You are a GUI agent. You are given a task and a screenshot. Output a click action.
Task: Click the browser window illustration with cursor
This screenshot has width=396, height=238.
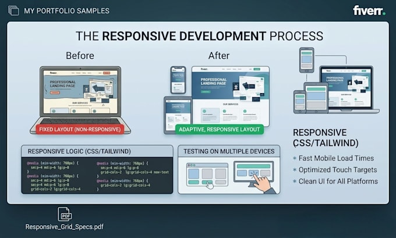click(x=207, y=175)
